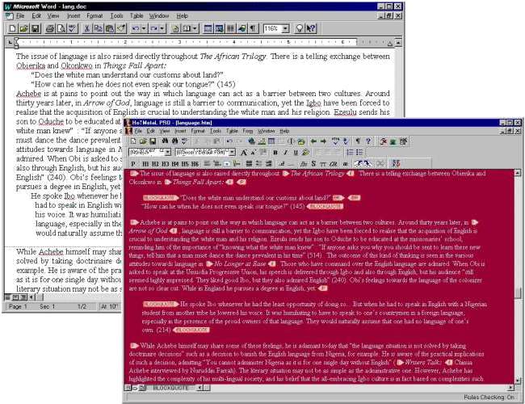Go back with green left arrow in HoTMetaL
525x404 pixels.
click(x=313, y=141)
